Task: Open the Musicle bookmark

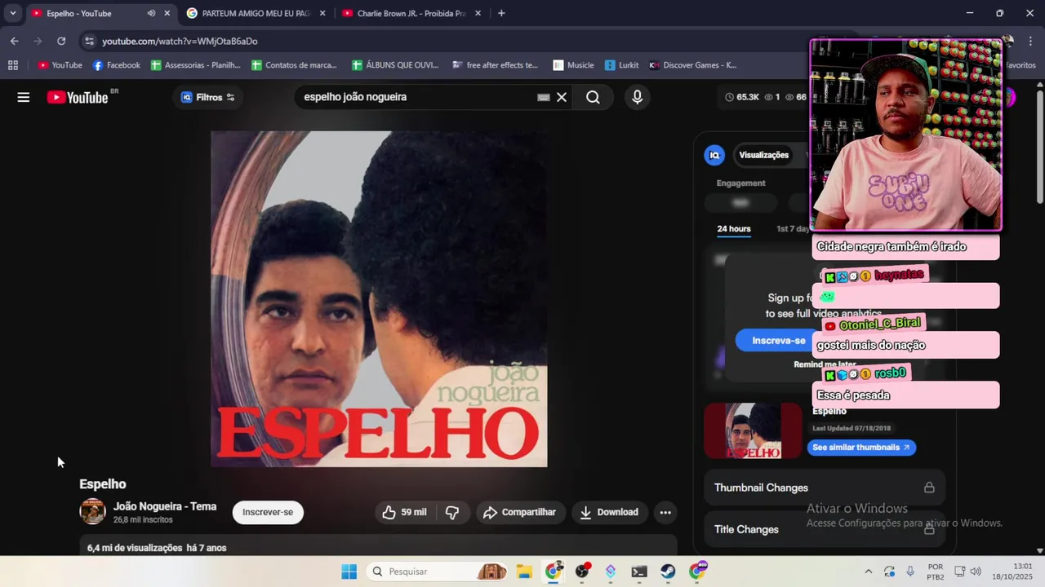Action: point(573,65)
